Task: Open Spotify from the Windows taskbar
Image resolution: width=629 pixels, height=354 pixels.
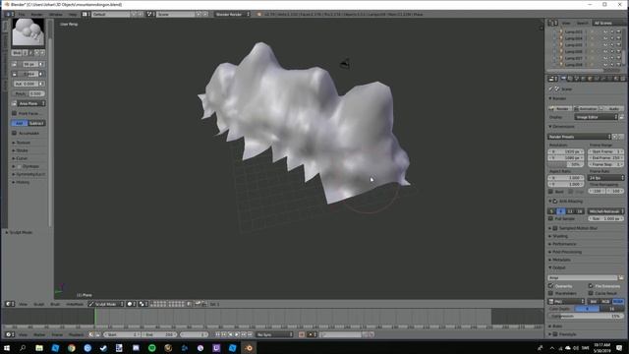Action: coord(152,347)
